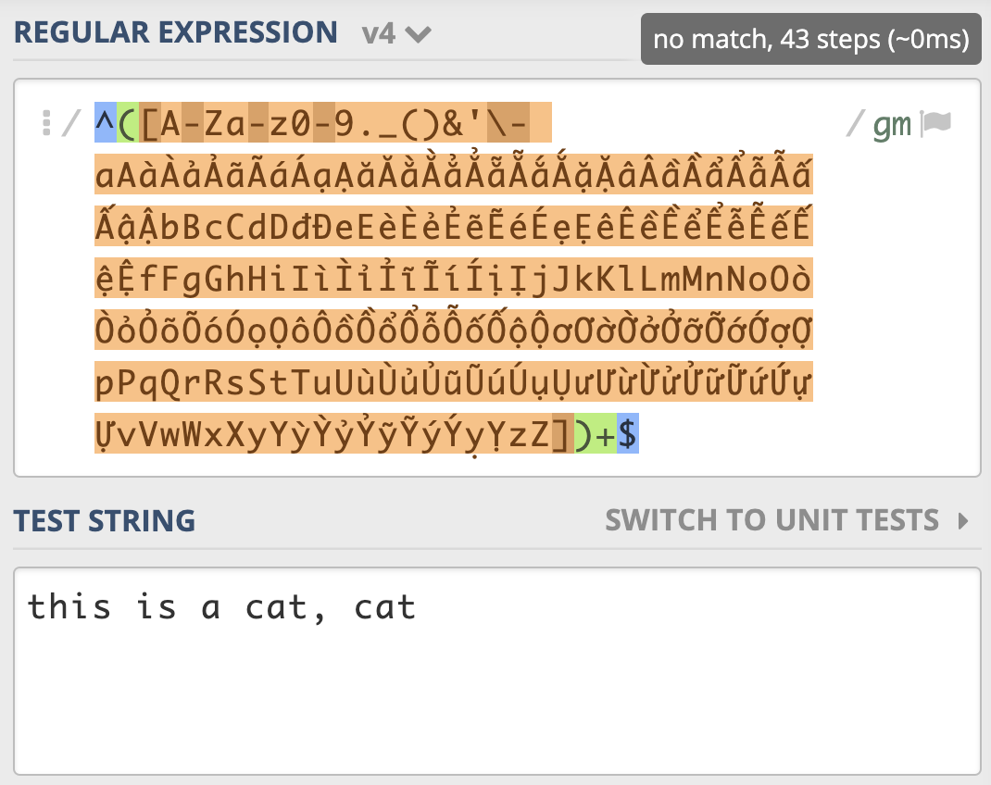
Task: Click the word cat at end of test string
Action: [x=385, y=607]
